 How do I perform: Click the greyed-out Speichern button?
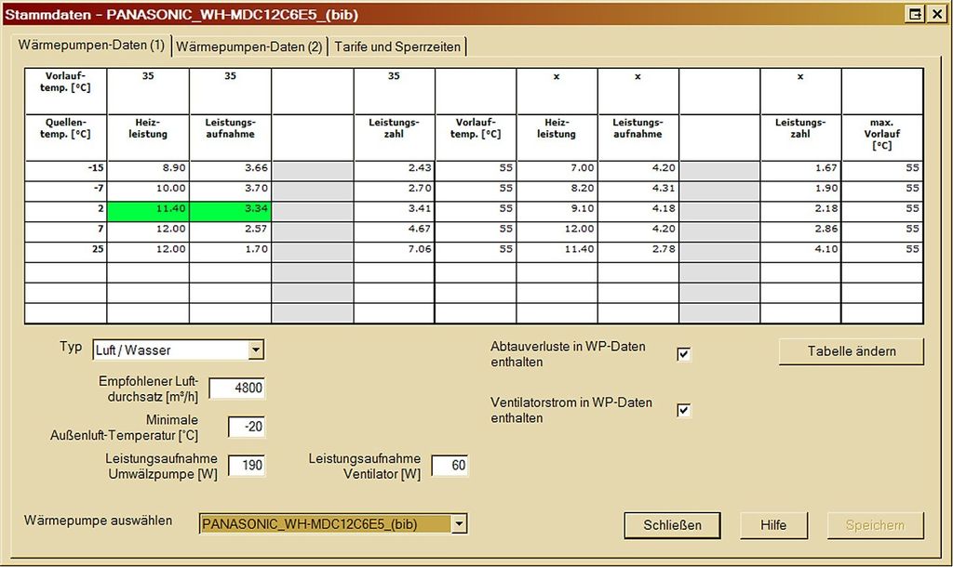click(875, 525)
